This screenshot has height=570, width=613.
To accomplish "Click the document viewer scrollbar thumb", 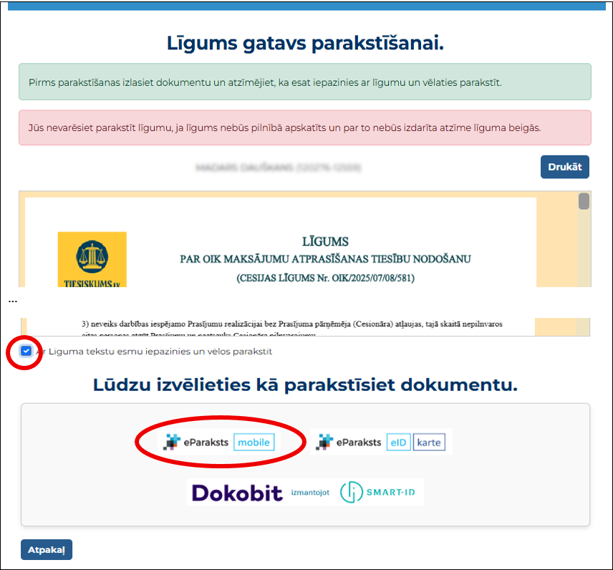I will (x=584, y=201).
